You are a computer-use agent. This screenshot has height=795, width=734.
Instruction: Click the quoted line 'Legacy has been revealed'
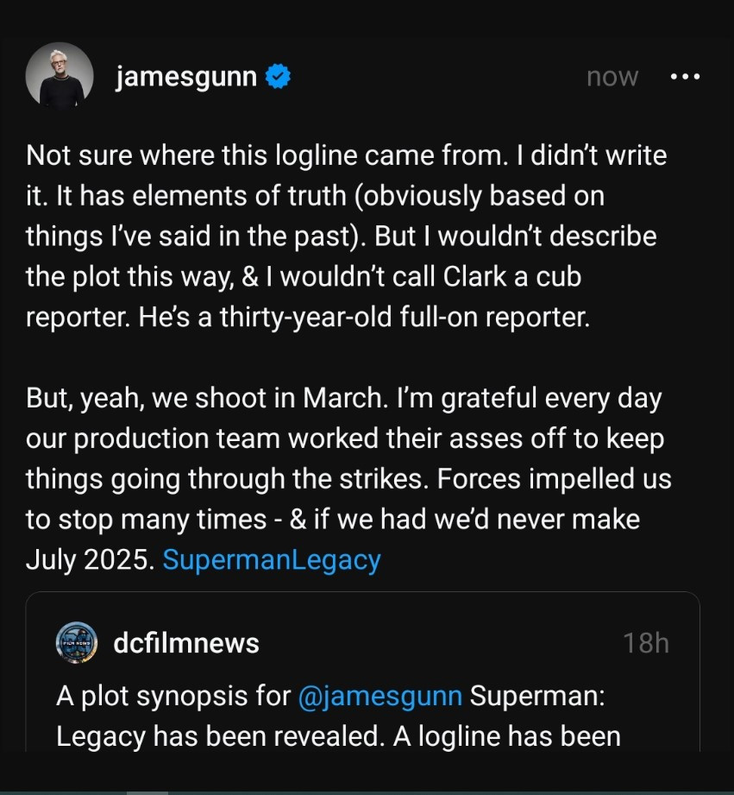338,736
